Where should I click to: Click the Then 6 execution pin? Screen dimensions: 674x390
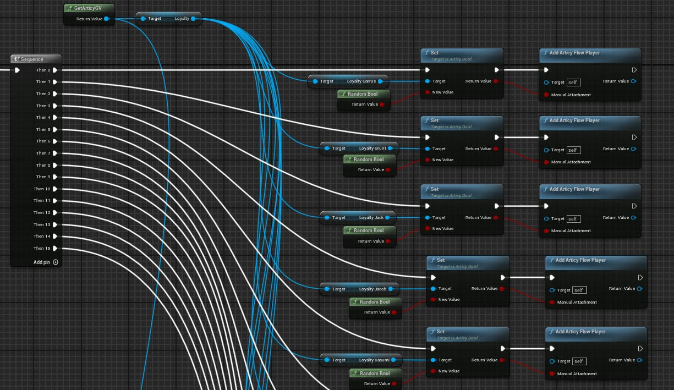click(x=55, y=141)
